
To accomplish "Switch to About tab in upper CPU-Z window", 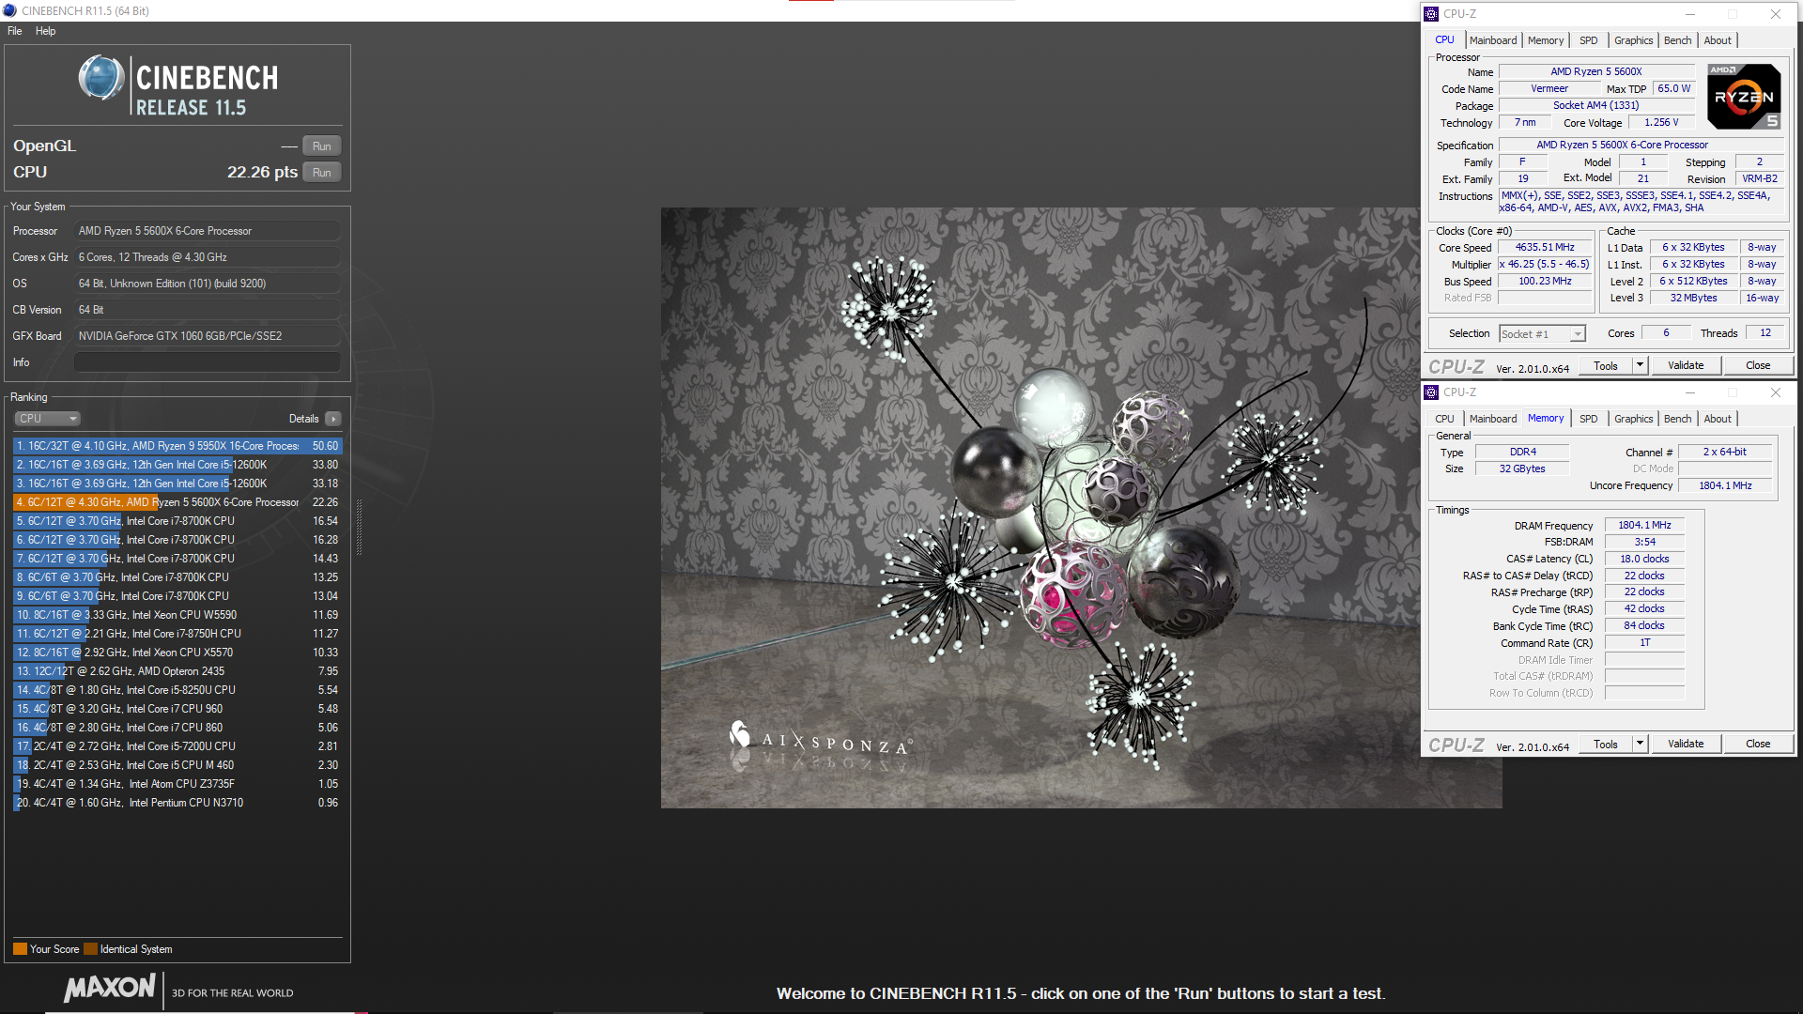I will tap(1718, 40).
